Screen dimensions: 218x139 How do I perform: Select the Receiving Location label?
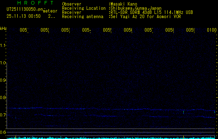pyautogui.click(x=84, y=8)
